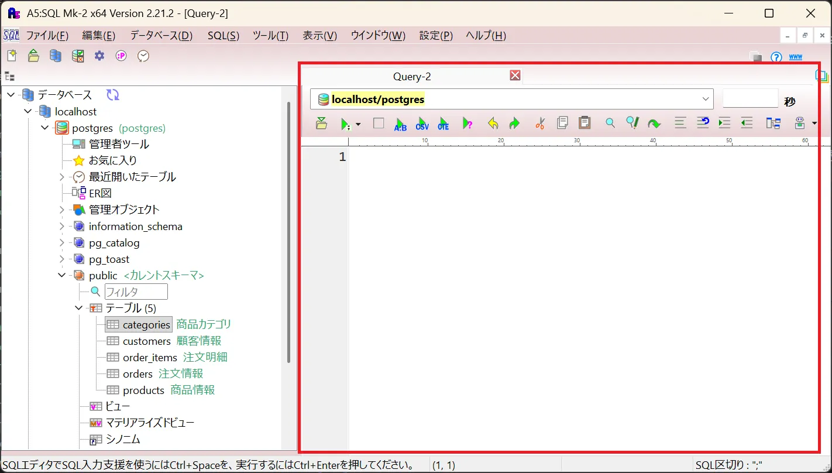Screen dimensions: 832x473
Task: Click the pink :P parameter icon
Action: [x=121, y=56]
